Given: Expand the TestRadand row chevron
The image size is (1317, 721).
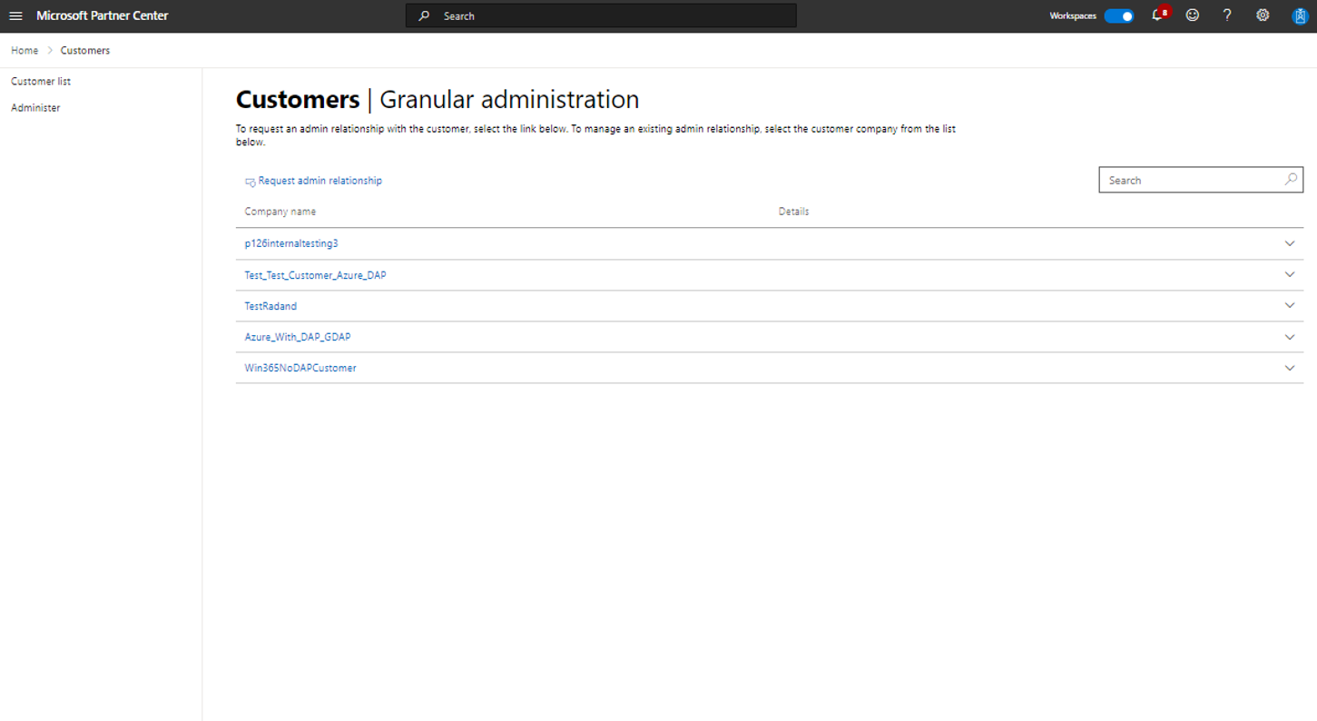Looking at the screenshot, I should 1290,305.
